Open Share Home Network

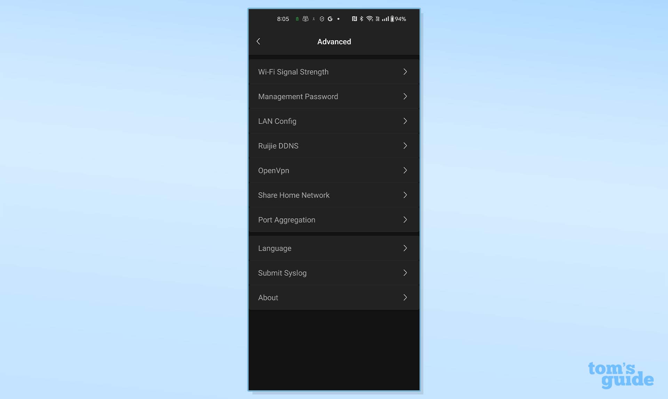(334, 195)
